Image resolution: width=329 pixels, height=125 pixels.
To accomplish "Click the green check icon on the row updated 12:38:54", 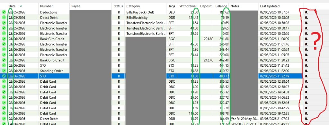I will tap(4, 81).
